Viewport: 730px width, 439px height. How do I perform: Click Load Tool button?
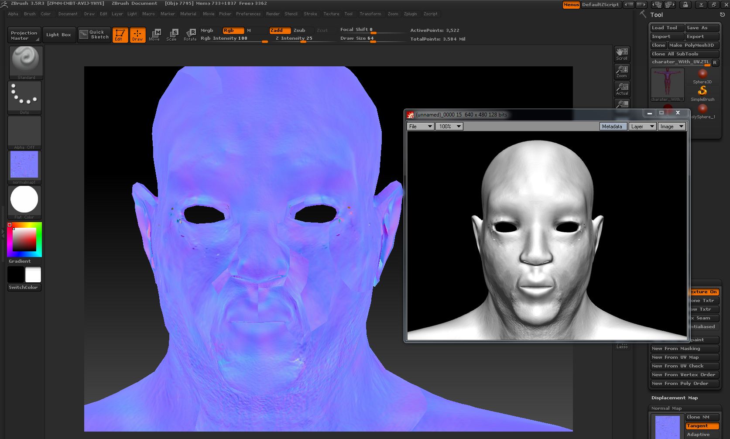[667, 28]
